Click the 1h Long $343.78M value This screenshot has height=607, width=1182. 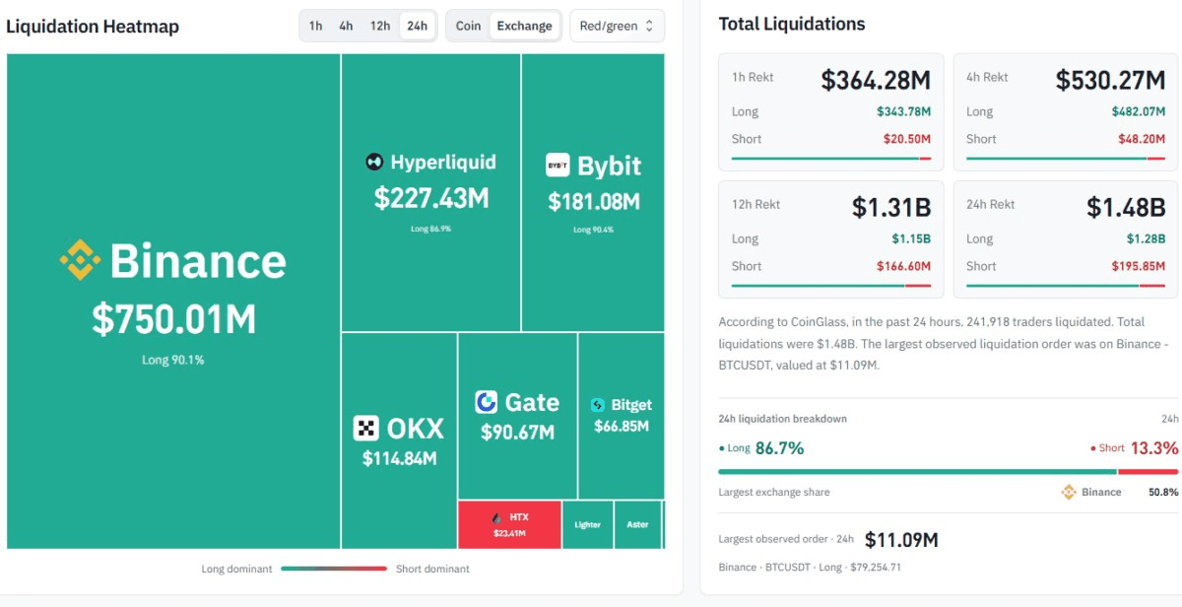(x=903, y=111)
